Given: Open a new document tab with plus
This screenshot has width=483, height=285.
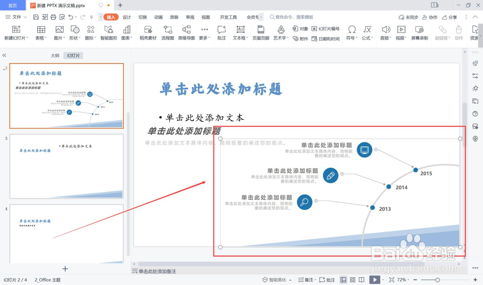Looking at the screenshot, I should (x=120, y=5).
